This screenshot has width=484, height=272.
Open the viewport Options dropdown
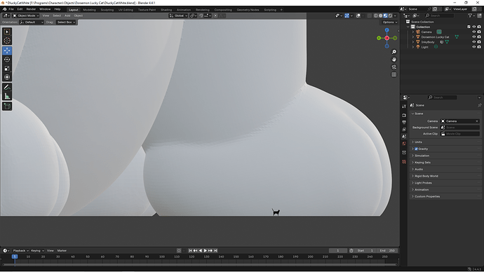tap(389, 22)
